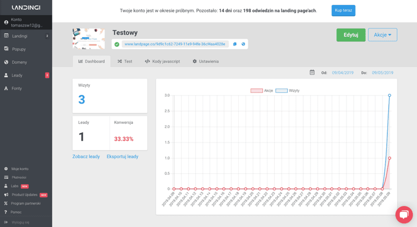This screenshot has width=417, height=227.
Task: Open the Labs flask icon
Action: pos(6,186)
